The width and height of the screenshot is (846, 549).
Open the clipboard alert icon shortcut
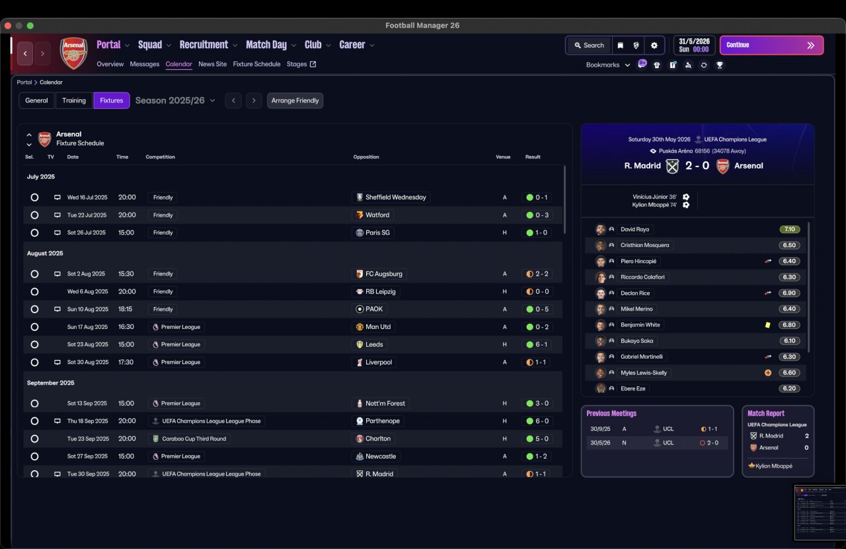(673, 65)
